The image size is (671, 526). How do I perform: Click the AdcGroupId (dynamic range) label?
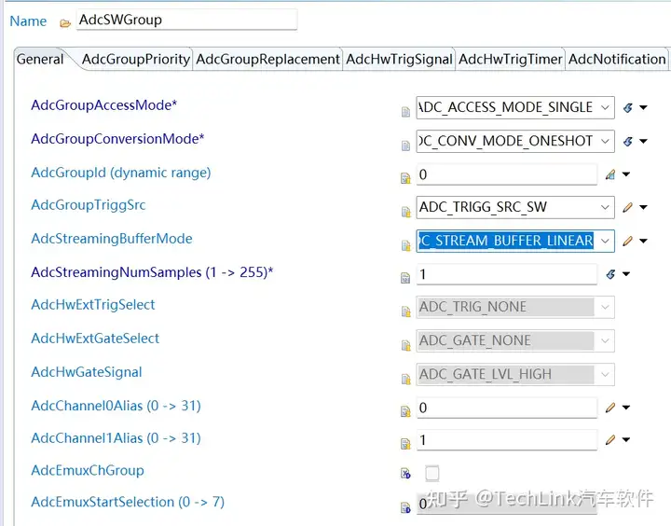120,172
